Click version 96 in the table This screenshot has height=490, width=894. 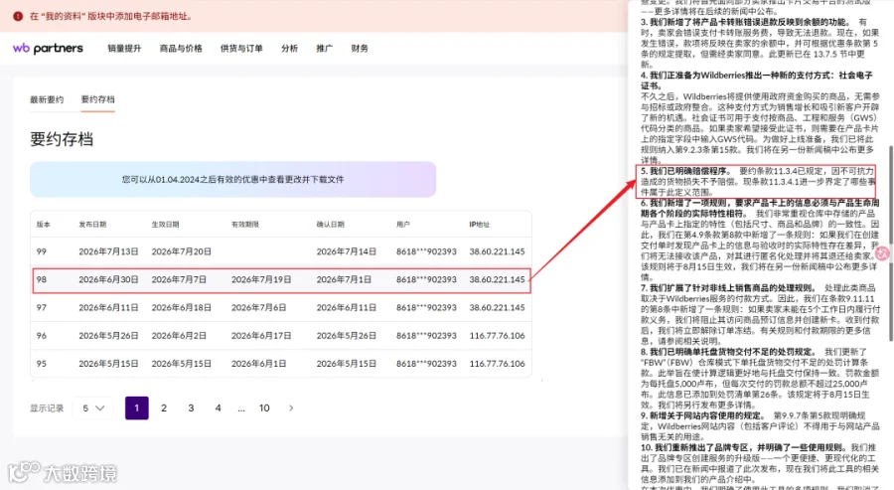tap(42, 335)
